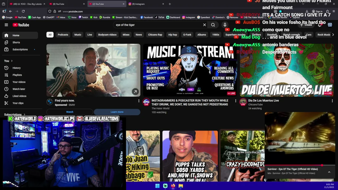The width and height of the screenshot is (338, 190).
Task: Open History in the sidebar
Action: [x=20, y=68]
